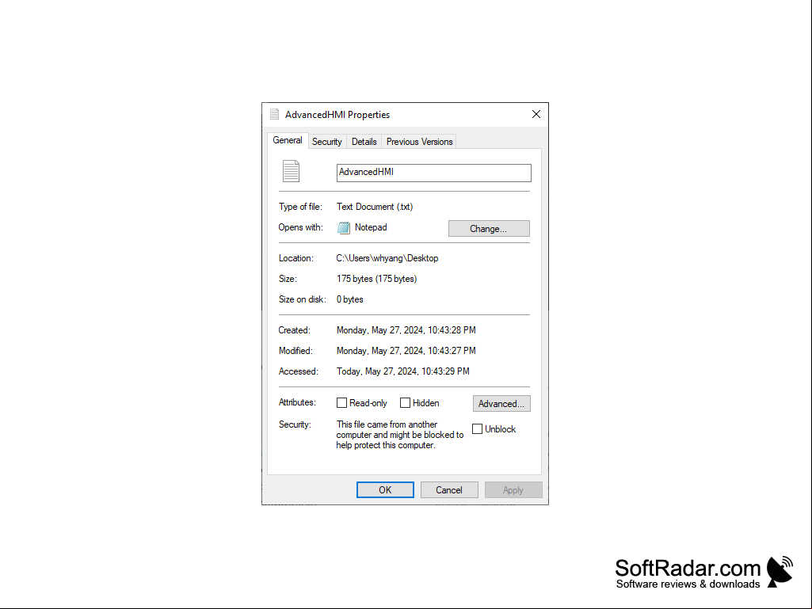Check the Unblock security checkbox
The height and width of the screenshot is (609, 812).
(478, 428)
